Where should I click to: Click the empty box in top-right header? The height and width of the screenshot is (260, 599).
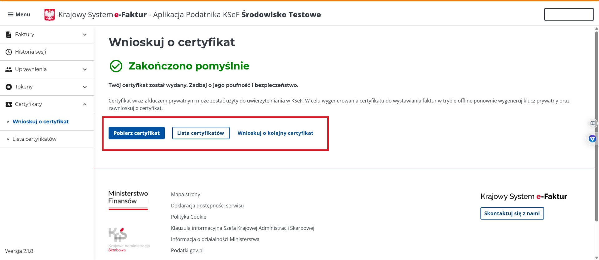pos(569,14)
